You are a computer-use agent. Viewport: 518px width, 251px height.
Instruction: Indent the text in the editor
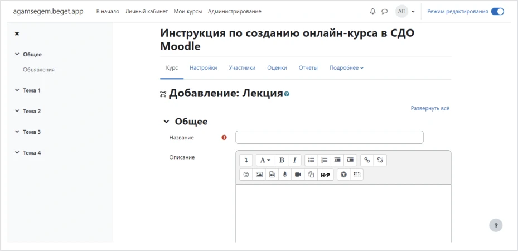350,160
